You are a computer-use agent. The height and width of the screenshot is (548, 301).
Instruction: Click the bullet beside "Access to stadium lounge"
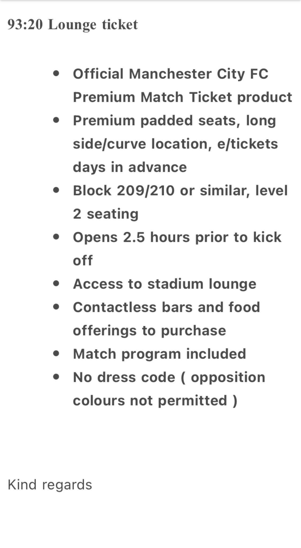pos(56,284)
